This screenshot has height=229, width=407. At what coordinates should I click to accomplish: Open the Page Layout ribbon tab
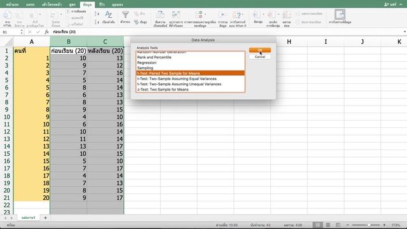52,4
